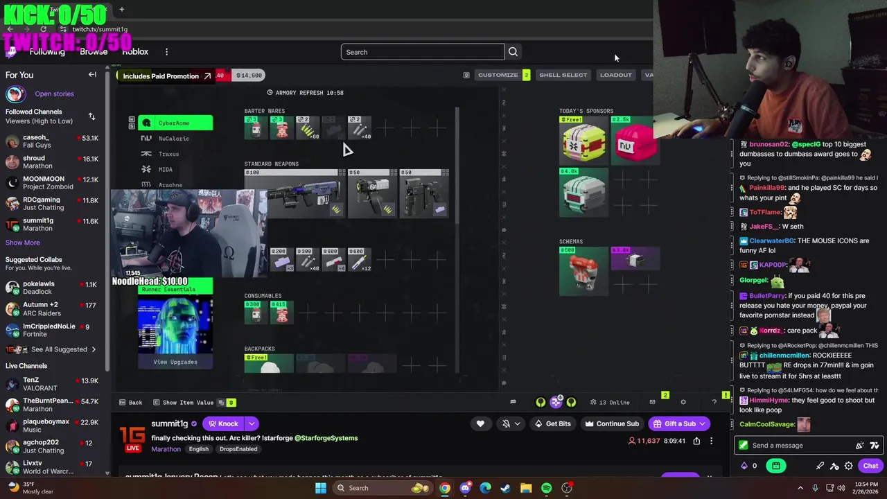Follow summit1g with the heart button
This screenshot has height=499, width=887.
click(480, 423)
